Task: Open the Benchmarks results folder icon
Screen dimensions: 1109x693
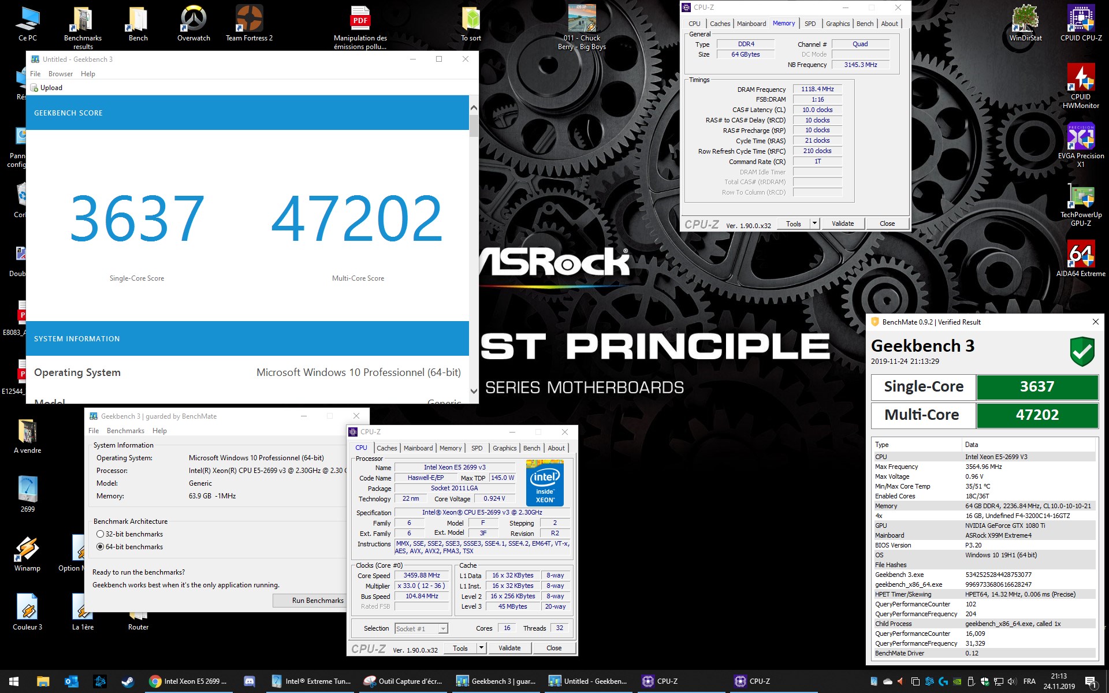Action: tap(83, 28)
